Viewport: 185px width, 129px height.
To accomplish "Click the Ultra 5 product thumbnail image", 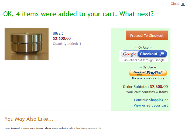I will pos(26,44).
